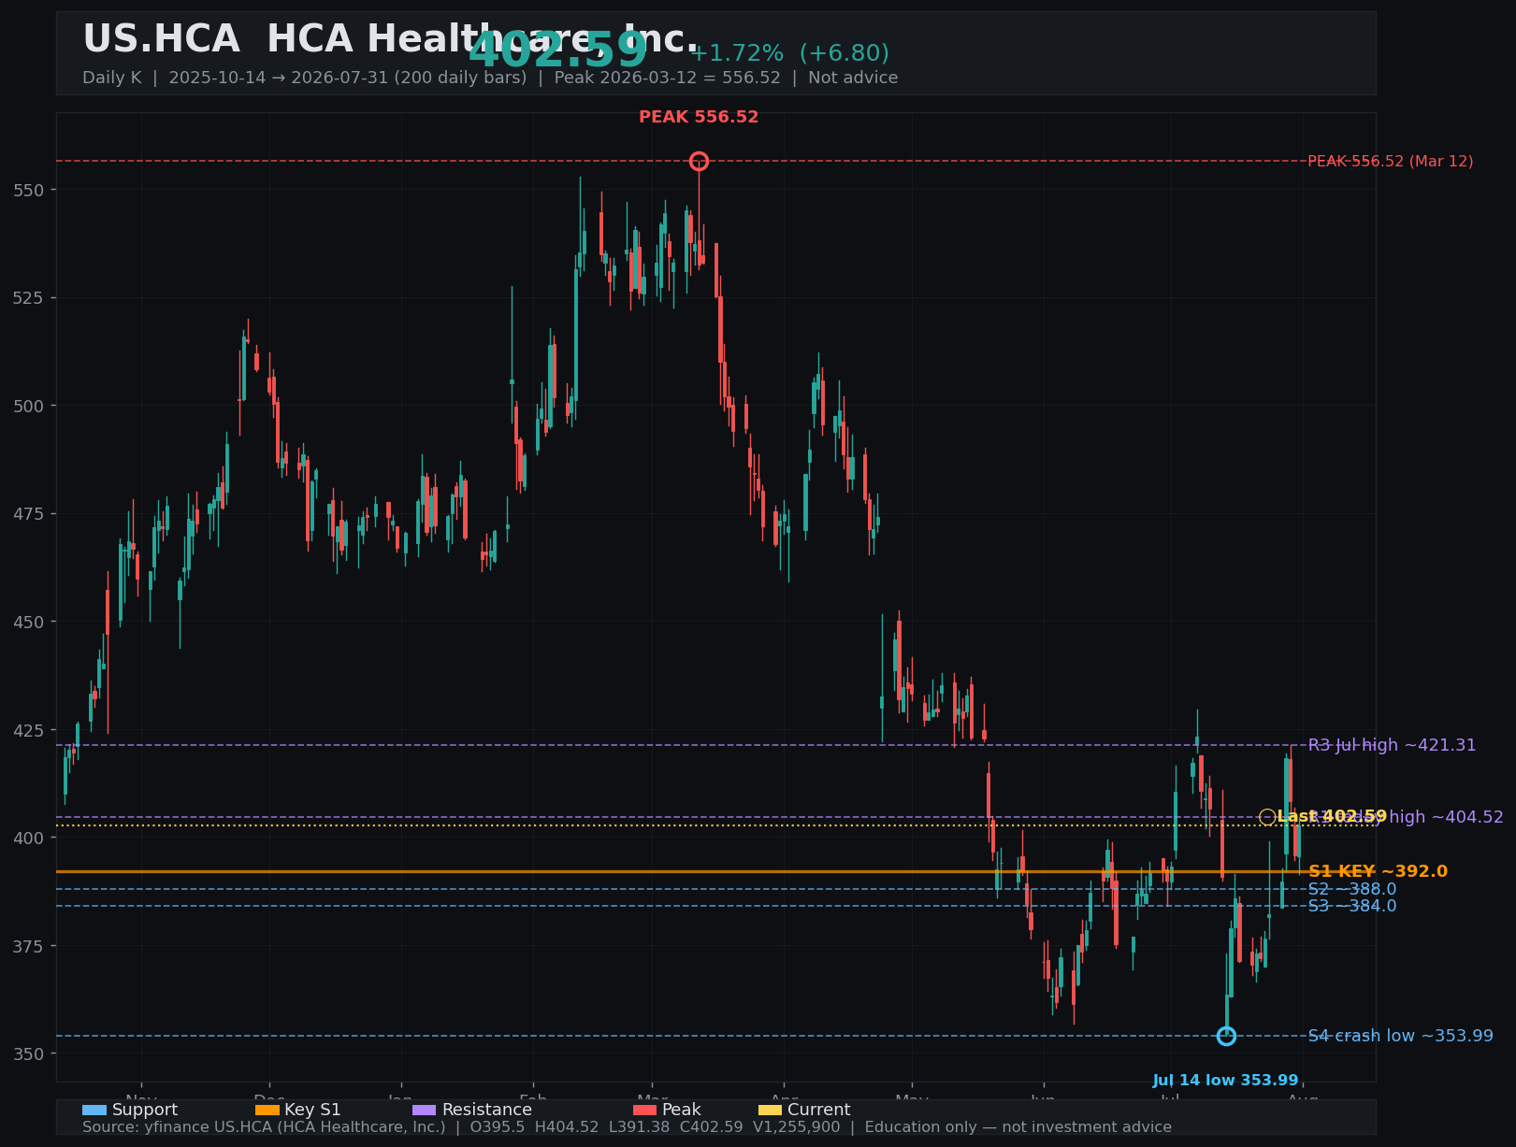Click the 'Source: yfinance US.HCA (HCA Healthcare, Inc.)' footer text

pos(264,1127)
